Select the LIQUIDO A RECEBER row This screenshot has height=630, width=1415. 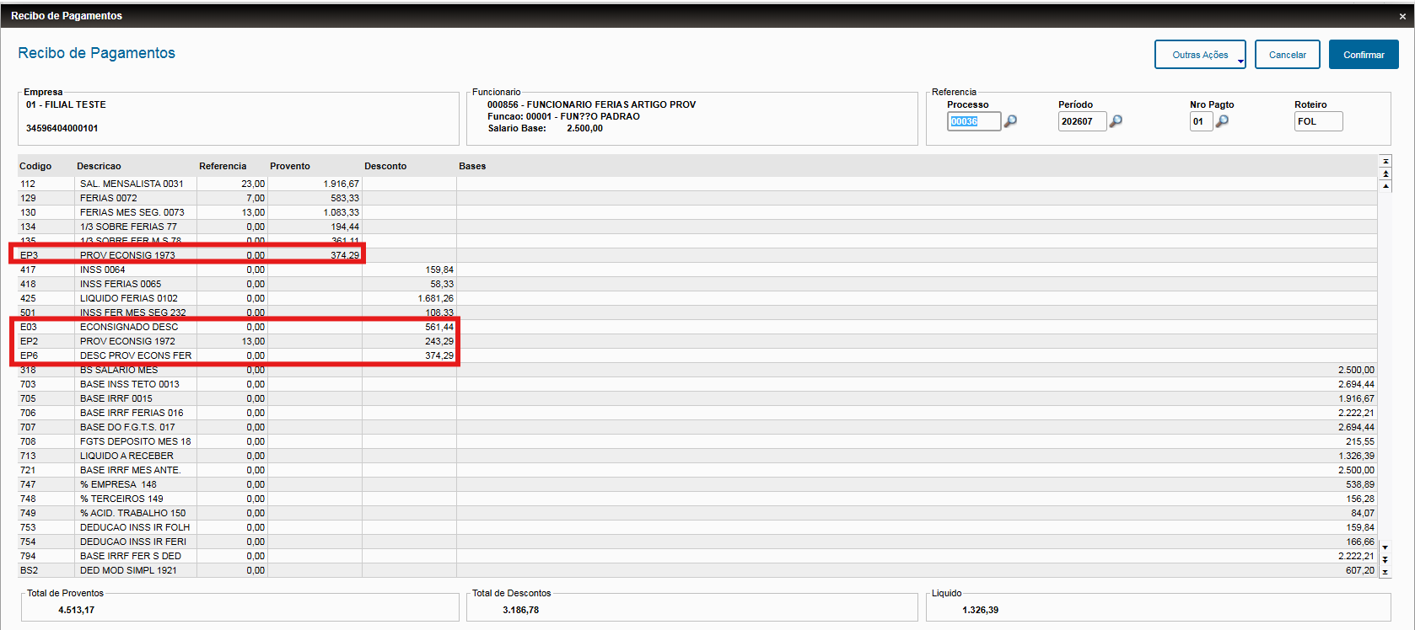[x=697, y=456]
